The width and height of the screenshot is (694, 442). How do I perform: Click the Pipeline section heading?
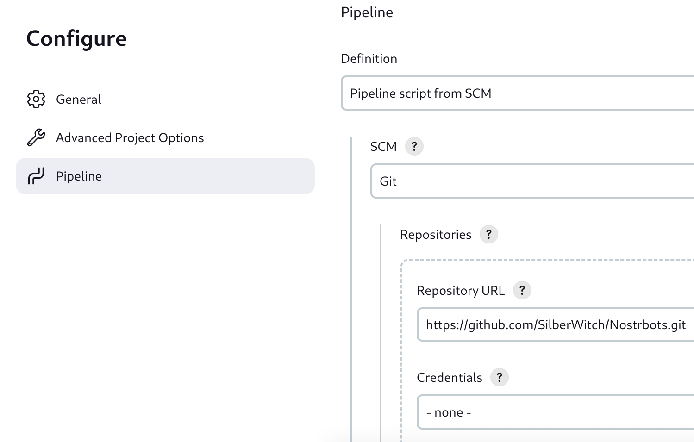click(x=367, y=12)
